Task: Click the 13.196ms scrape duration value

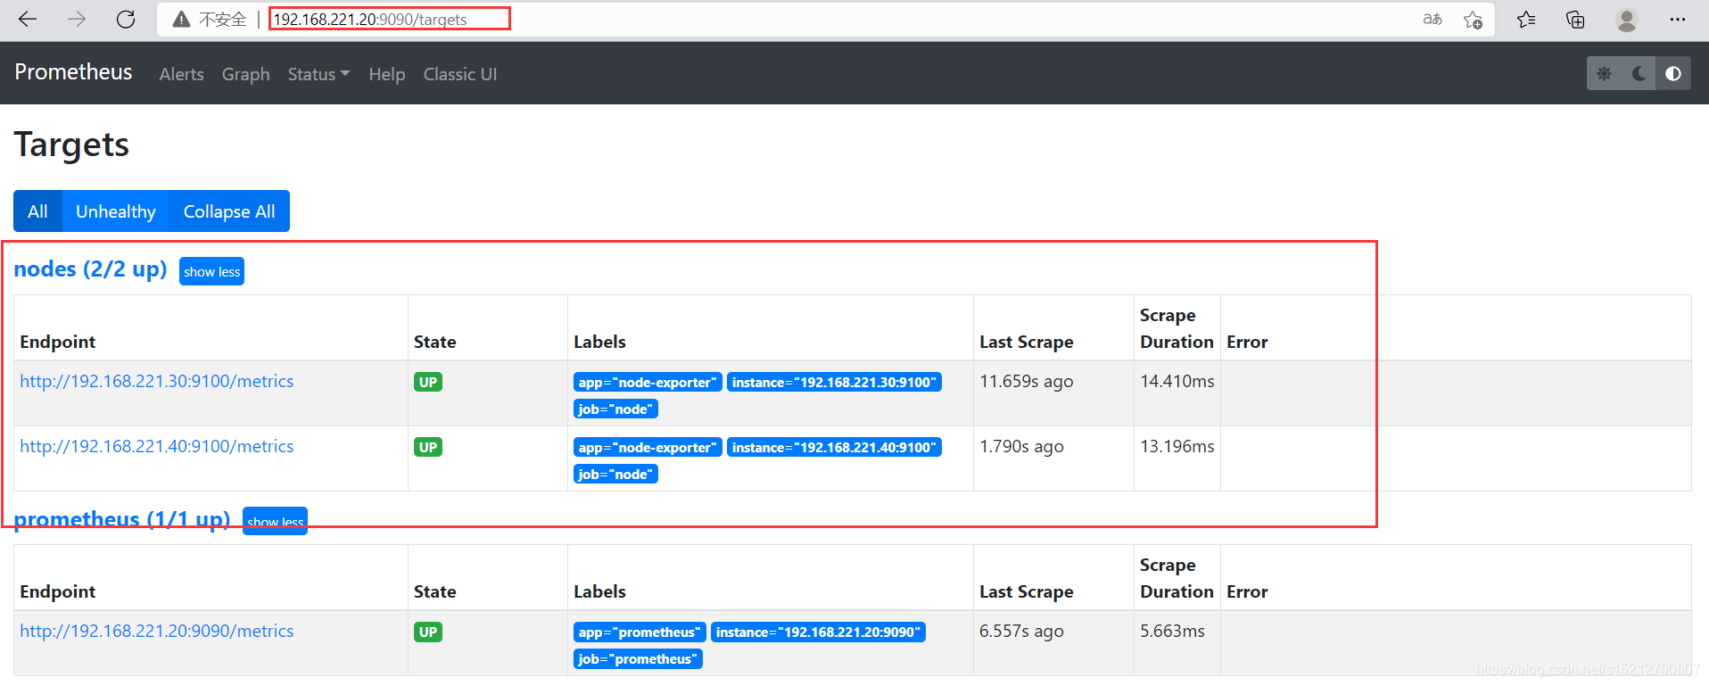Action: [x=1177, y=446]
